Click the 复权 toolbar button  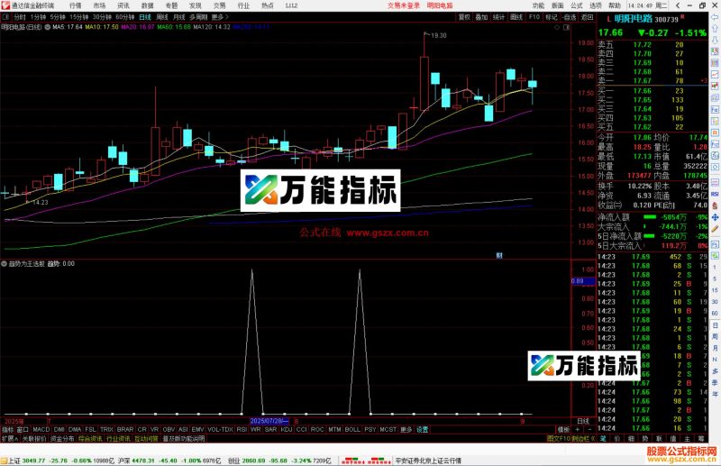click(x=464, y=17)
